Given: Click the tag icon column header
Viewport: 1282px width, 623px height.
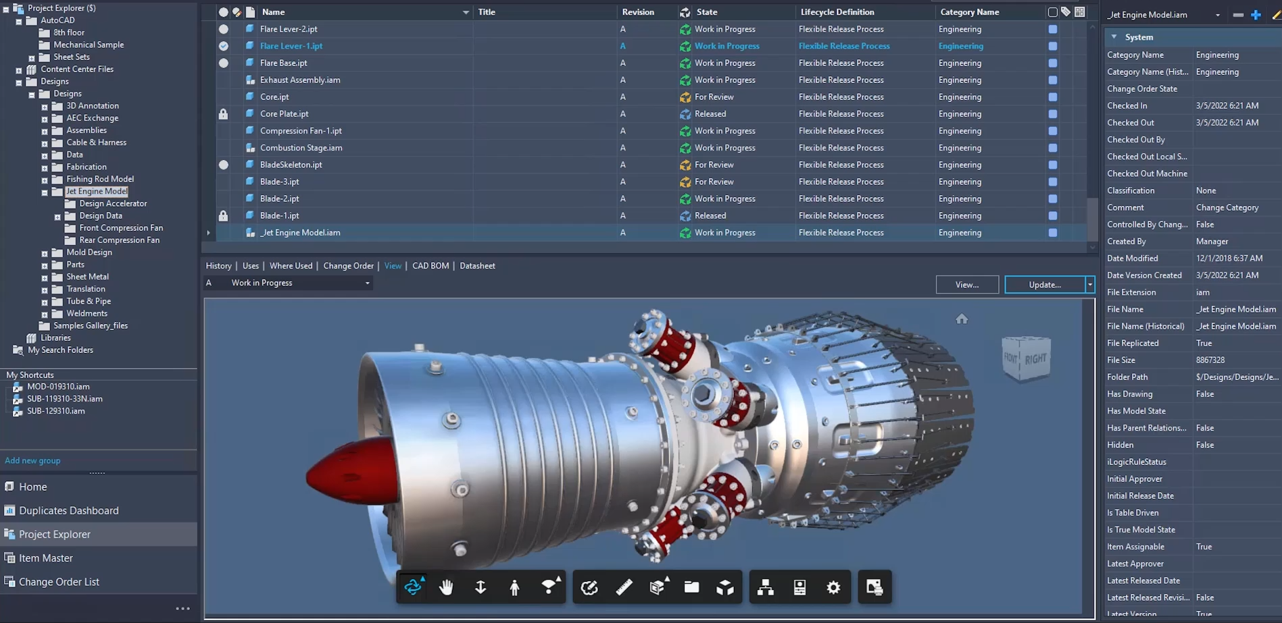Looking at the screenshot, I should [1066, 11].
